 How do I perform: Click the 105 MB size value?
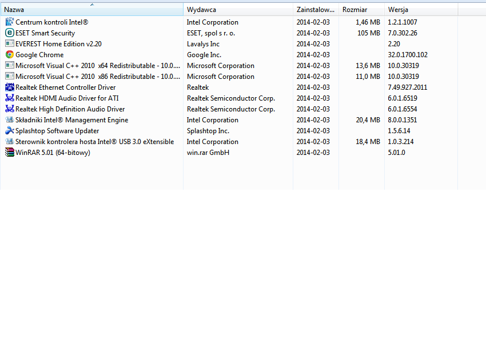click(x=369, y=33)
